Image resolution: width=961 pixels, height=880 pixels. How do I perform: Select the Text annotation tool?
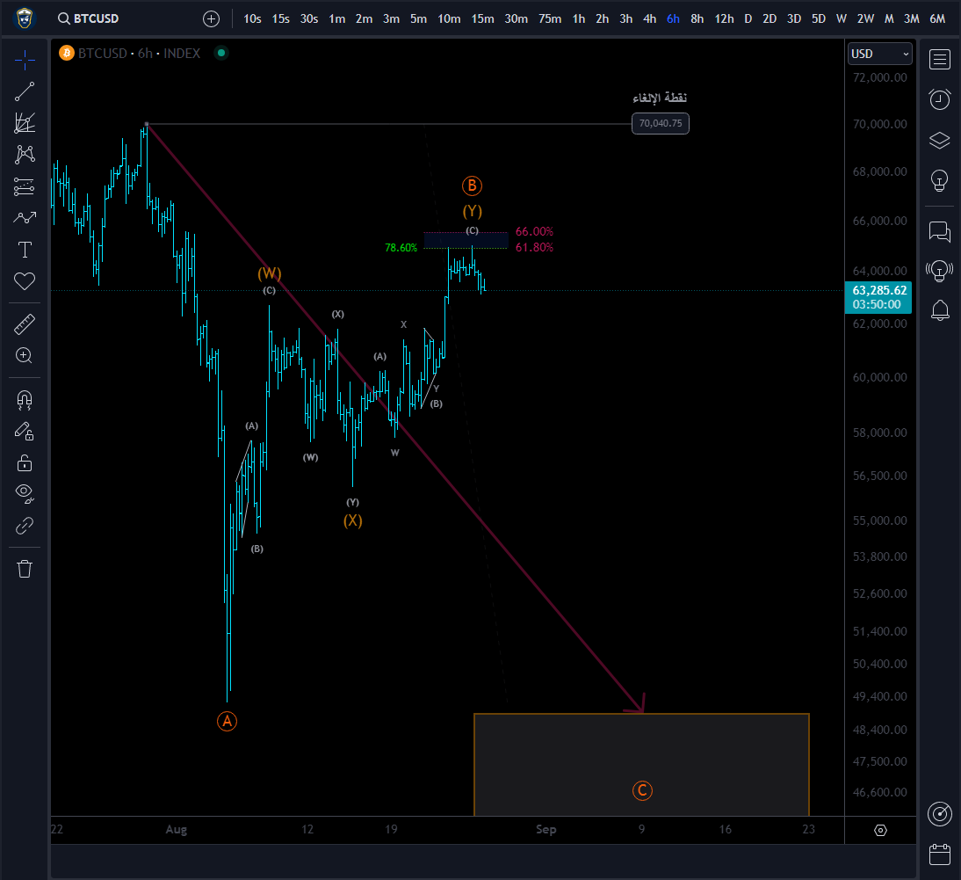25,250
